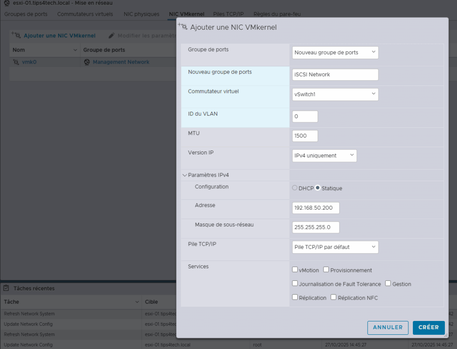Select the DHCP configuration radio button
This screenshot has height=349, width=457.
pyautogui.click(x=295, y=188)
